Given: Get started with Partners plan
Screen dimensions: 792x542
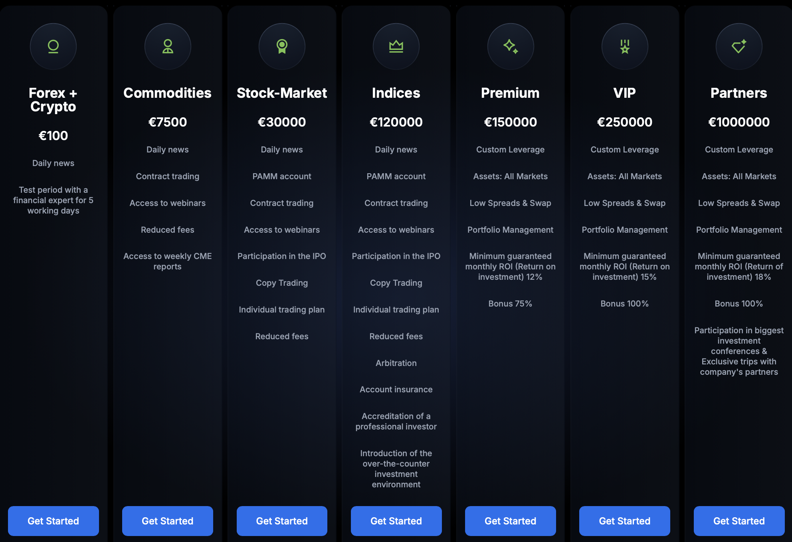Looking at the screenshot, I should (739, 521).
